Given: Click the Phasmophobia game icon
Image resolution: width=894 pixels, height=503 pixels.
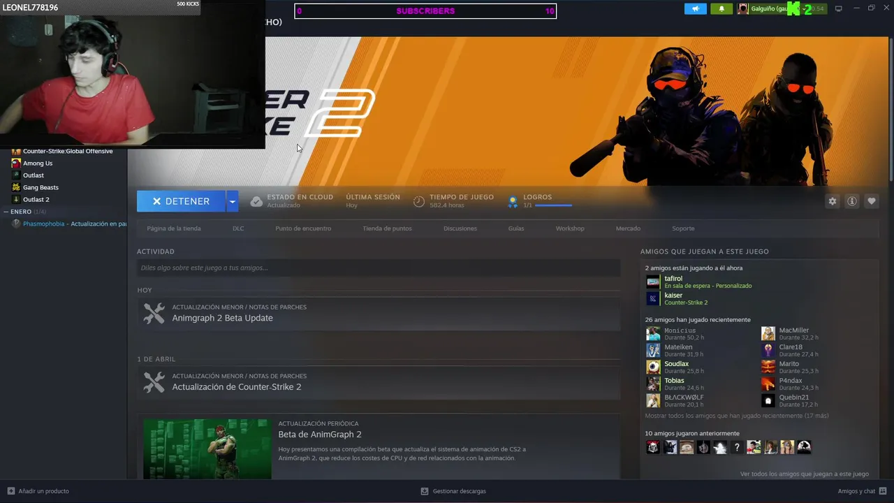Looking at the screenshot, I should tap(16, 224).
